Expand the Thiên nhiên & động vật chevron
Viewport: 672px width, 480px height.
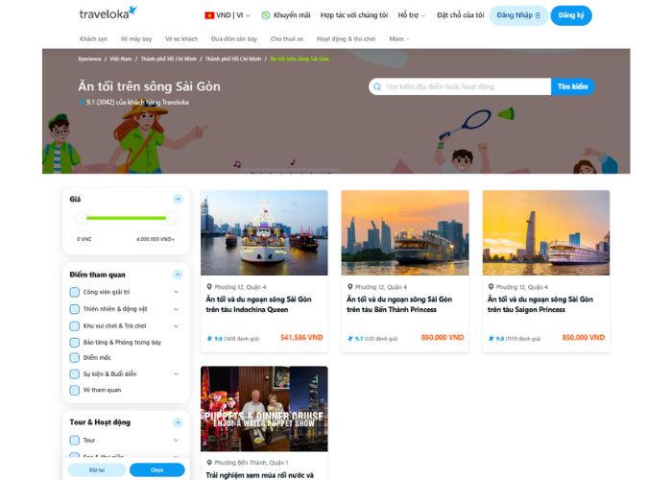176,309
